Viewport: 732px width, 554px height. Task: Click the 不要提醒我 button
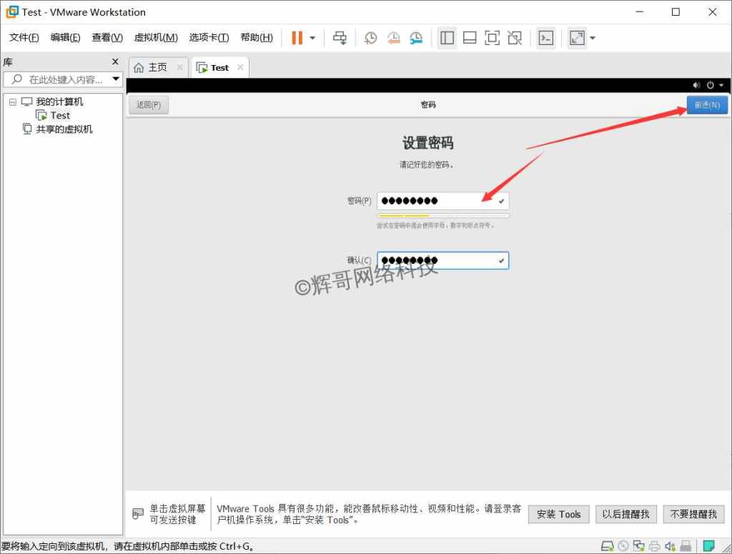(693, 515)
